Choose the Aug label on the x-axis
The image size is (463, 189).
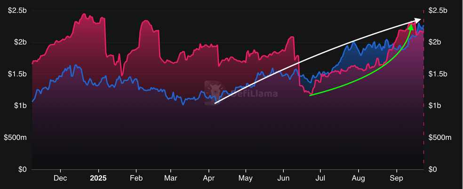(358, 178)
